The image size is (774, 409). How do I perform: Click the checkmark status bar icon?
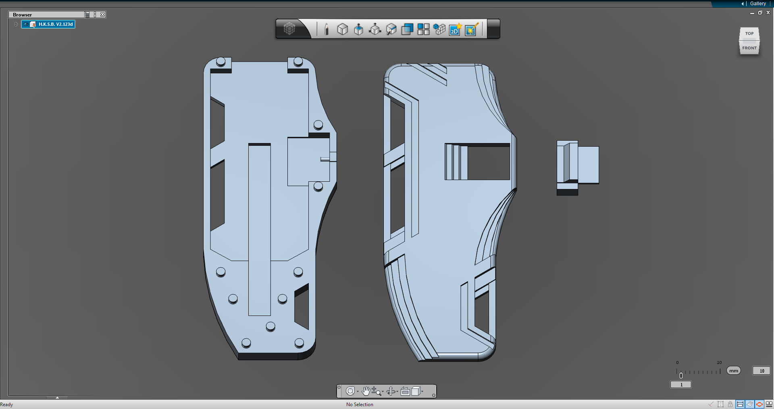pyautogui.click(x=711, y=404)
